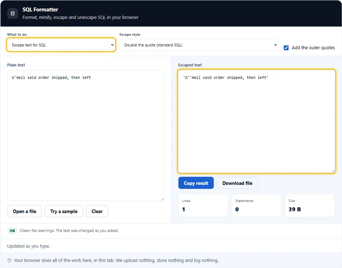
Task: Open the What to do dropdown
Action: click(x=61, y=45)
